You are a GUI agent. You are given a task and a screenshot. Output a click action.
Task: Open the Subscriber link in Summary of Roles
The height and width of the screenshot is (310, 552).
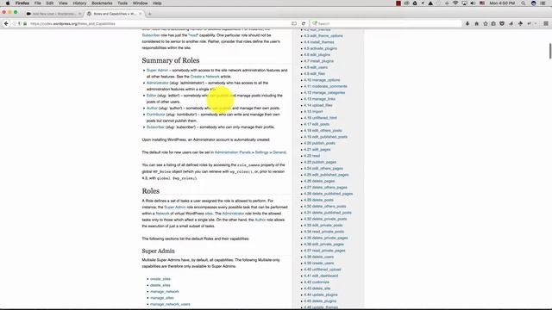(x=155, y=127)
